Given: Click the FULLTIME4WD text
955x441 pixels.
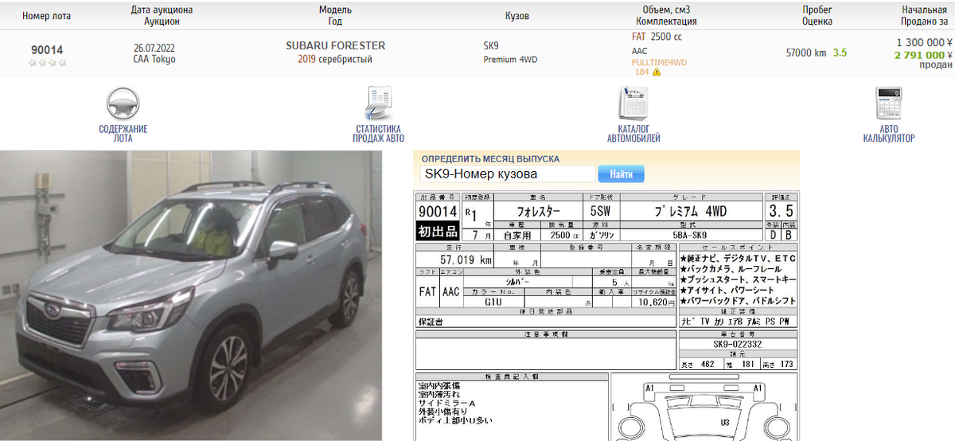Looking at the screenshot, I should point(659,62).
